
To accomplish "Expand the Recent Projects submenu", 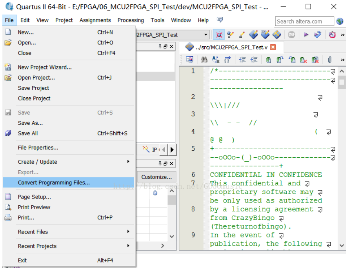I will coord(128,246).
